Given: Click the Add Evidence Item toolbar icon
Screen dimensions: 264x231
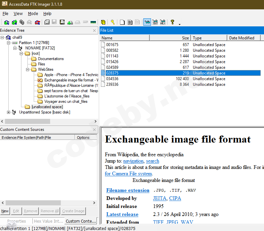Looking at the screenshot, I should tap(6, 22).
